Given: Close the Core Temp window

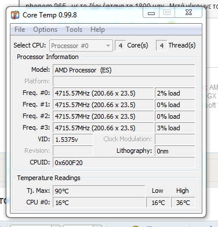Looking at the screenshot, I should click(x=188, y=13).
